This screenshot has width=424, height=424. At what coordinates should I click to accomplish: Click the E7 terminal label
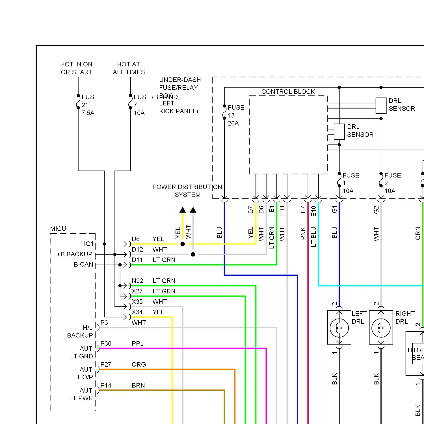click(x=303, y=209)
